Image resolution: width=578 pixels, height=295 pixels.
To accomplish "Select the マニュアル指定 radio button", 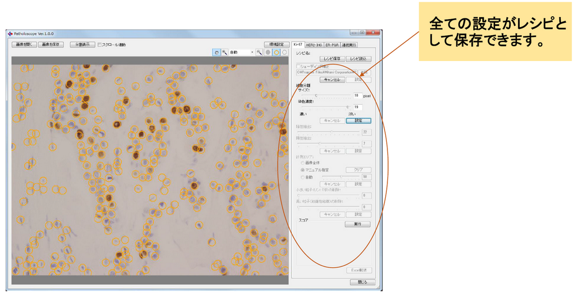I will coord(303,170).
